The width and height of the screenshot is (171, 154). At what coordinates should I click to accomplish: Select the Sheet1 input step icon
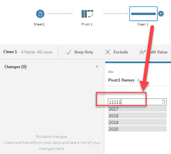tap(40, 14)
